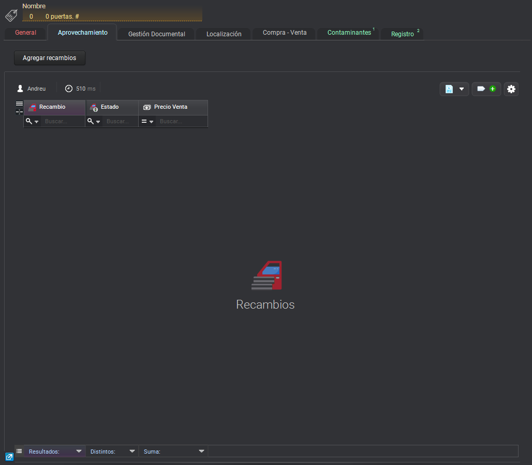This screenshot has width=532, height=465.
Task: Open the Estado search filter type dropdown
Action: click(x=94, y=121)
